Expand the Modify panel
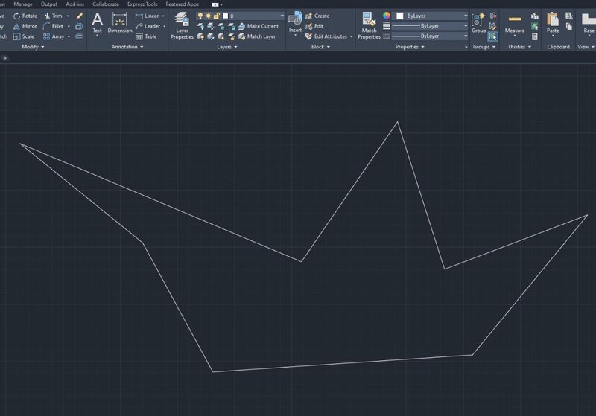This screenshot has height=416, width=596. point(33,47)
